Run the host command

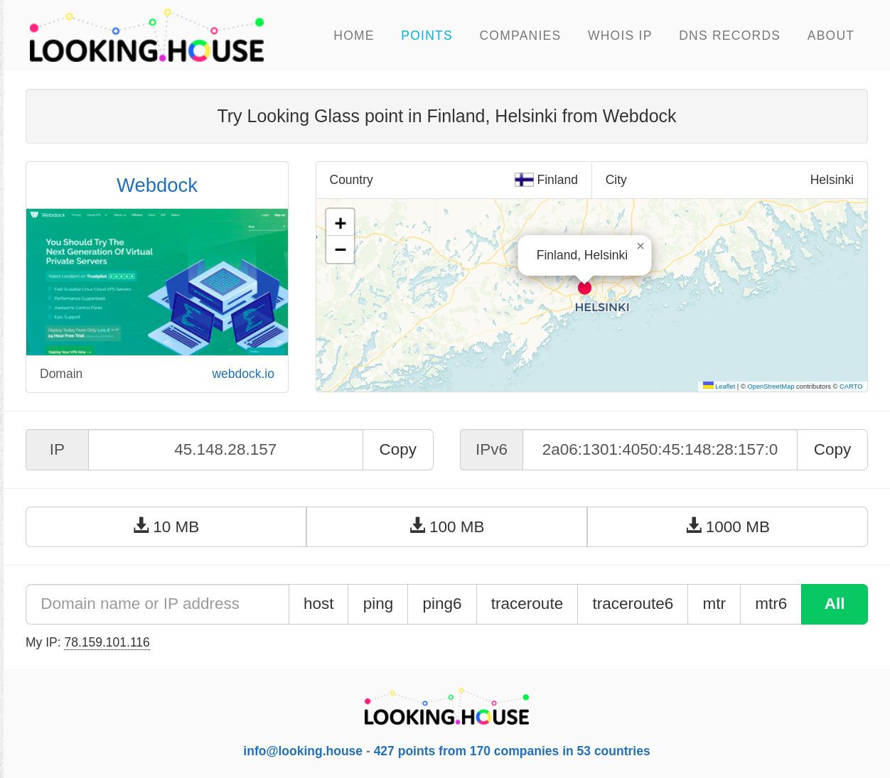[x=318, y=604]
